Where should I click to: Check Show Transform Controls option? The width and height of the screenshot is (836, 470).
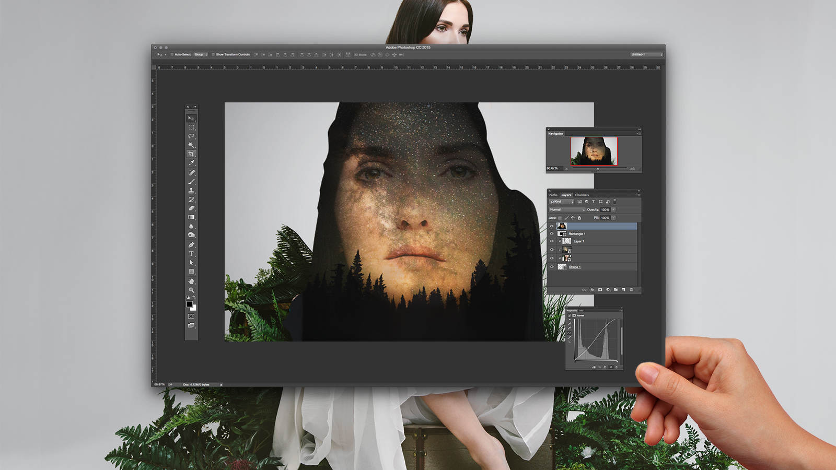click(x=213, y=54)
